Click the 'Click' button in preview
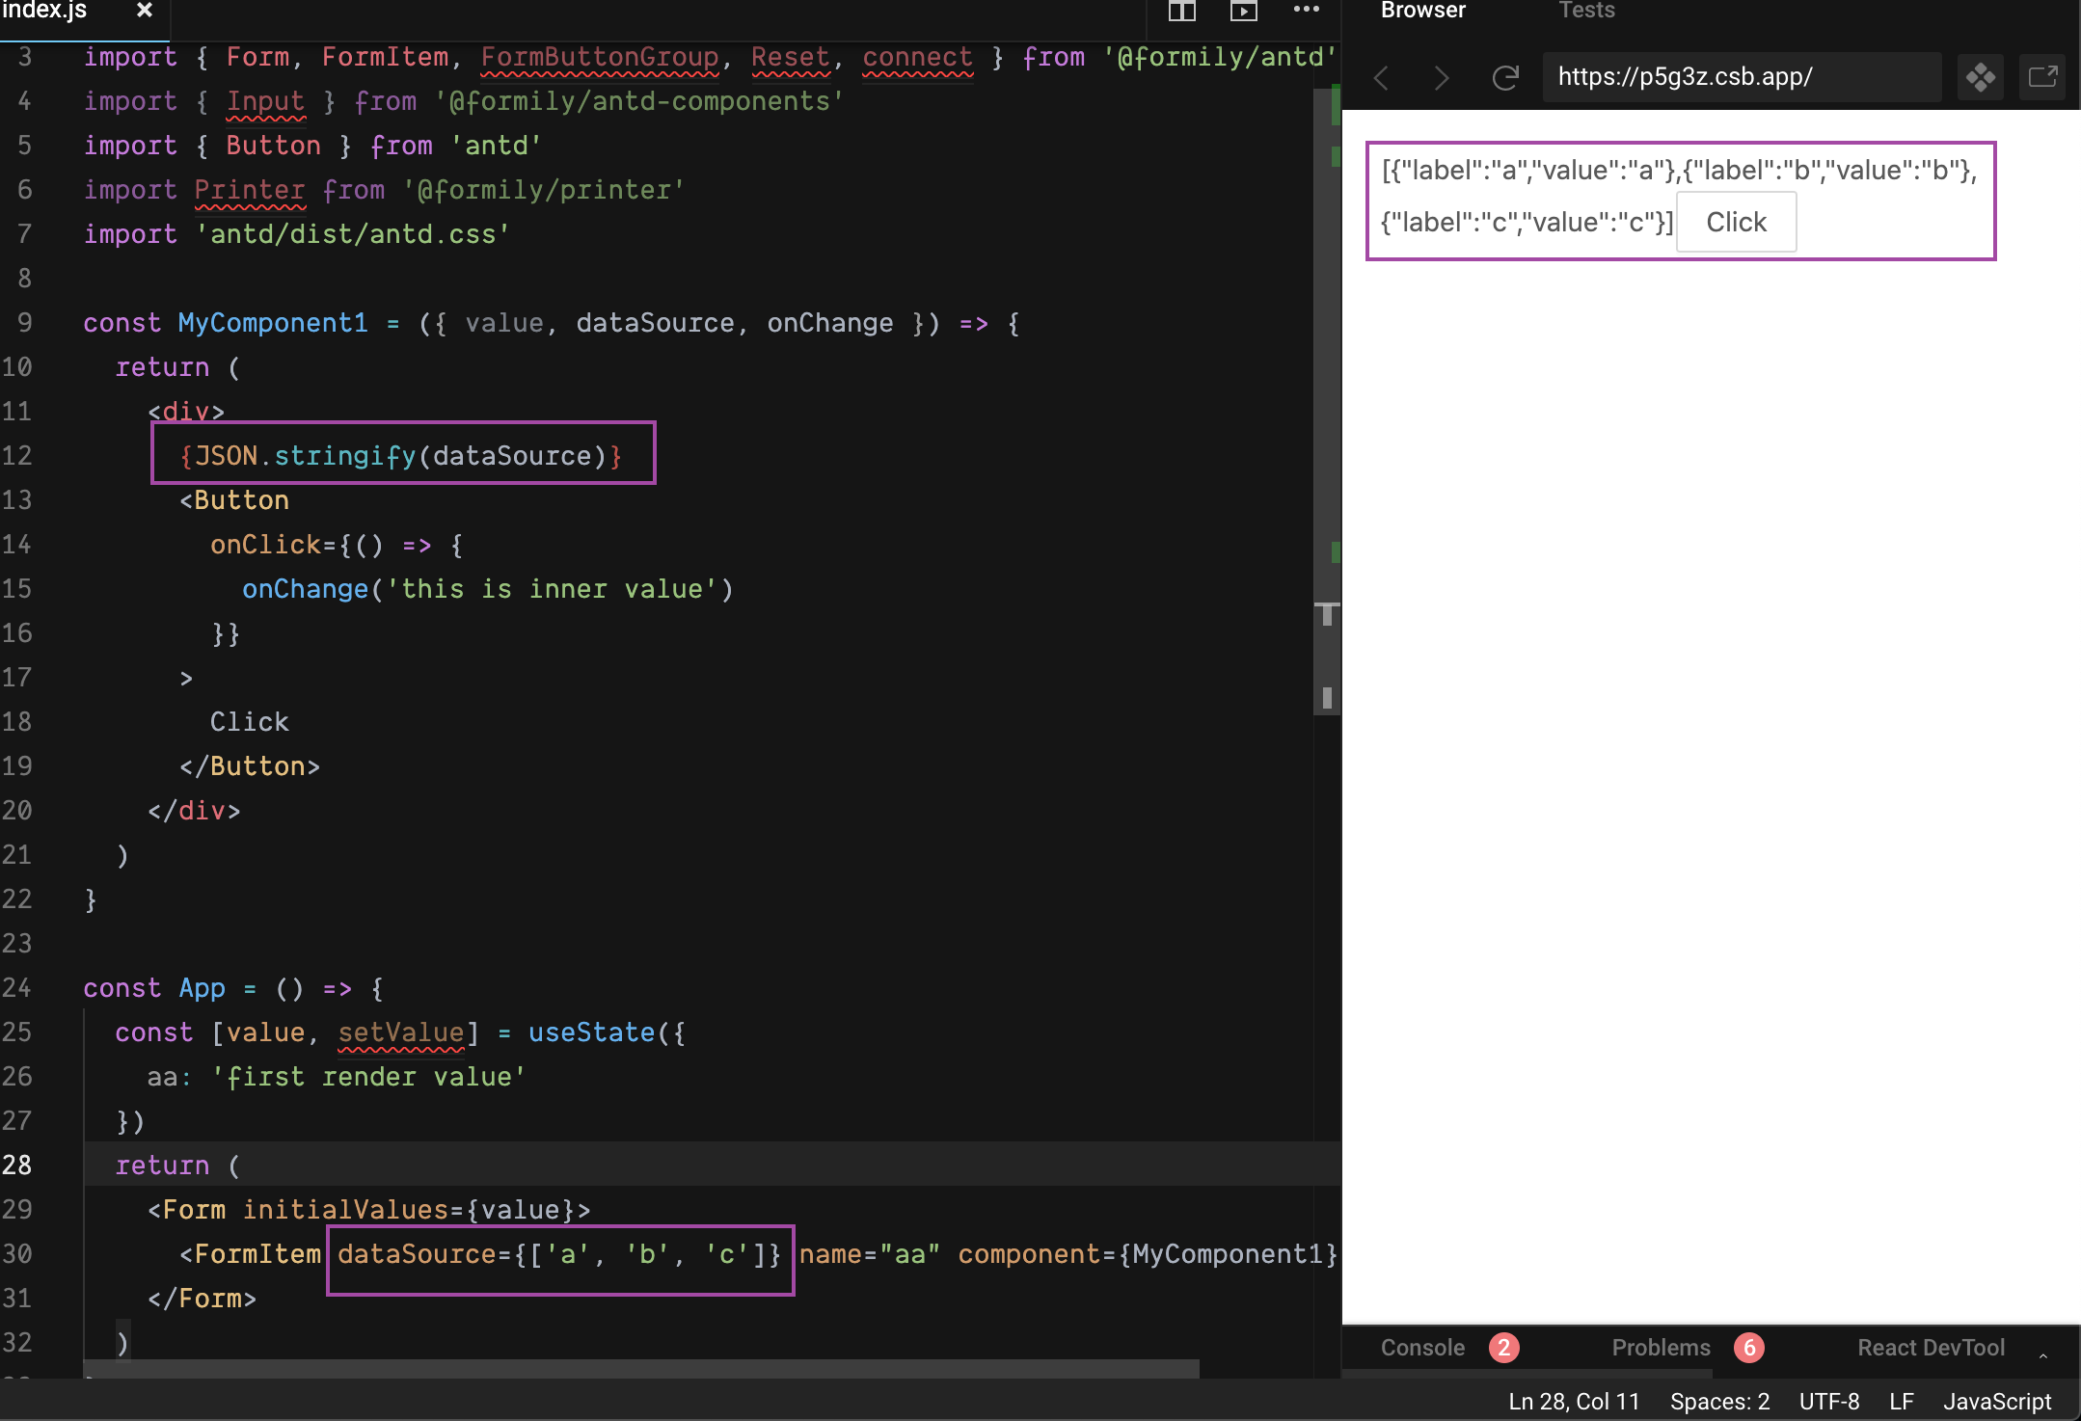 pos(1736,222)
